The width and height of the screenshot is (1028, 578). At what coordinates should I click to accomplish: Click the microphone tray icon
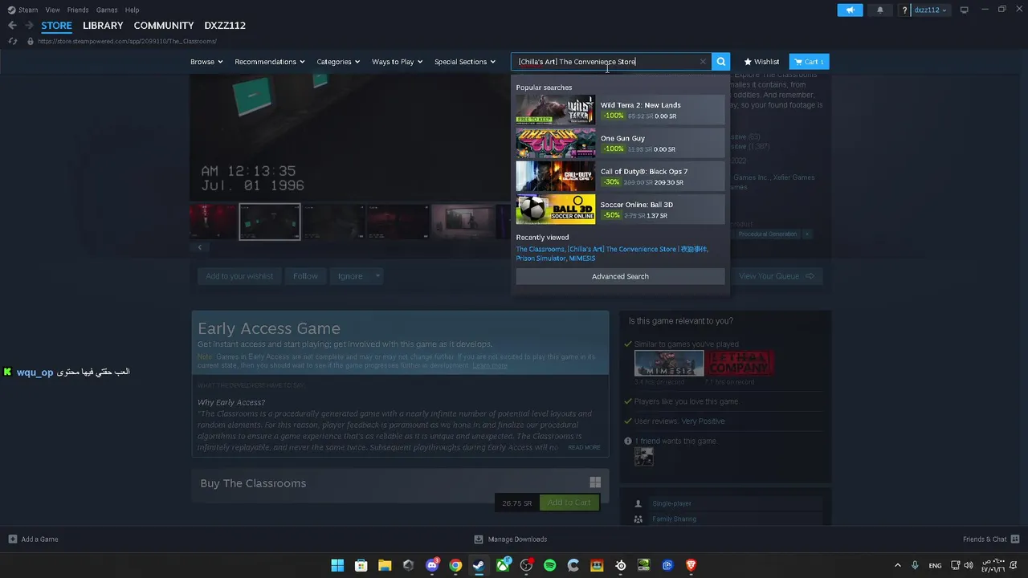click(x=915, y=565)
